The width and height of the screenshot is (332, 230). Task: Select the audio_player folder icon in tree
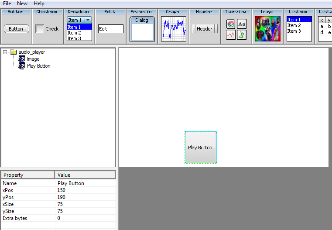coord(13,52)
